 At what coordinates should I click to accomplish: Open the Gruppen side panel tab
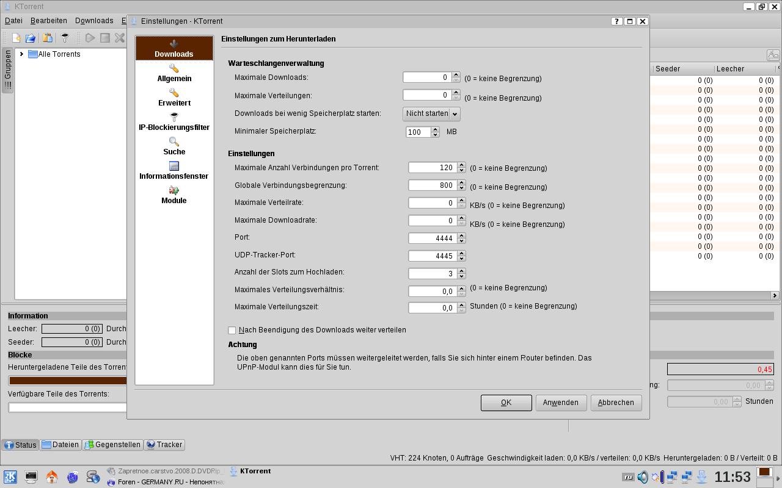(x=8, y=70)
